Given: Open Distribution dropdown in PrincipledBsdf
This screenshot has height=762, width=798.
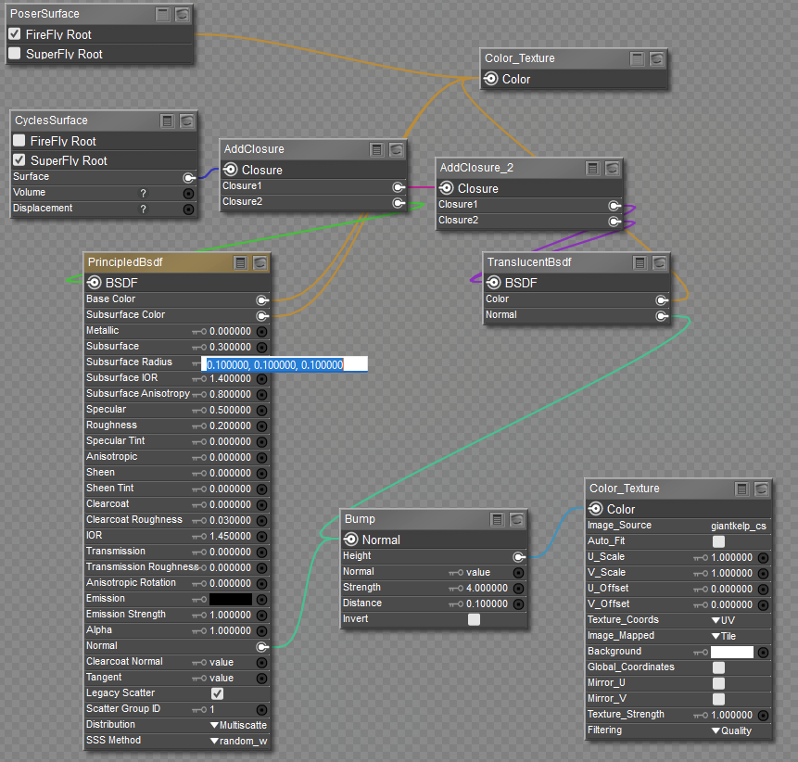Looking at the screenshot, I should 239,725.
